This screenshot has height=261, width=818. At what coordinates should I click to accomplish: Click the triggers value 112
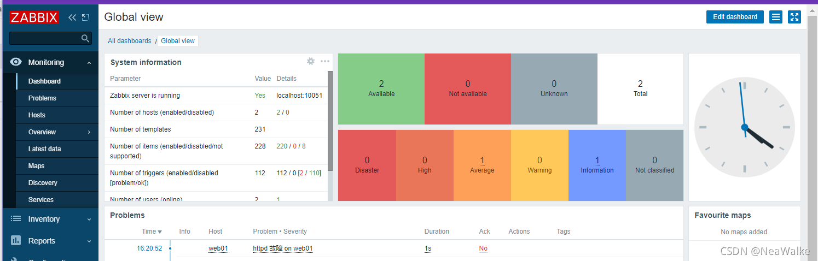pyautogui.click(x=260, y=173)
